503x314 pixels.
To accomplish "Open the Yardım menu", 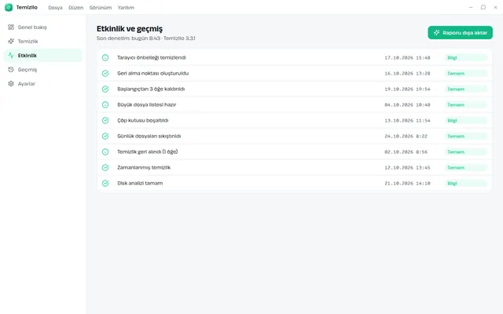I will click(126, 8).
